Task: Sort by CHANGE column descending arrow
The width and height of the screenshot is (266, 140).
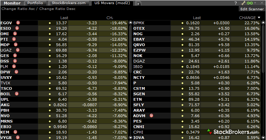Action: (x=259, y=17)
